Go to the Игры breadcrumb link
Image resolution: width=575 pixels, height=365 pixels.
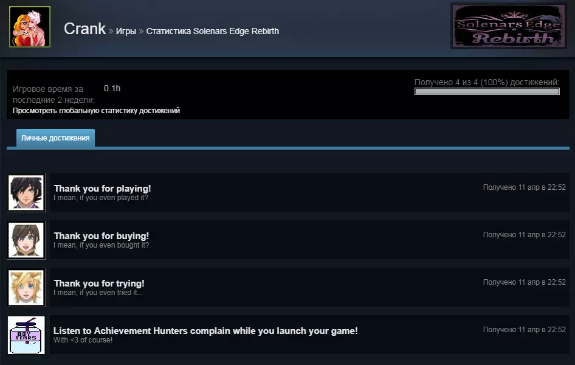coord(126,31)
